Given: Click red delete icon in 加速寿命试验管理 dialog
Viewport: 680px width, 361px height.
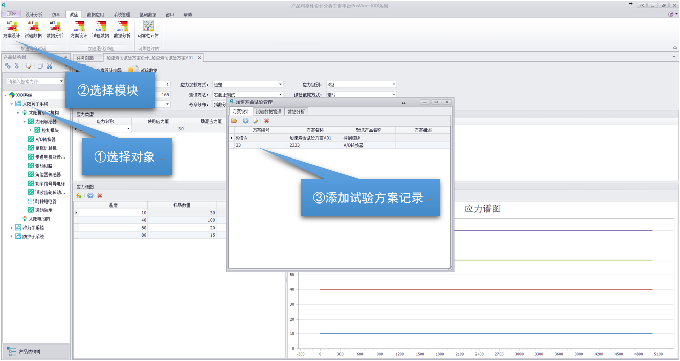Looking at the screenshot, I should (x=266, y=121).
